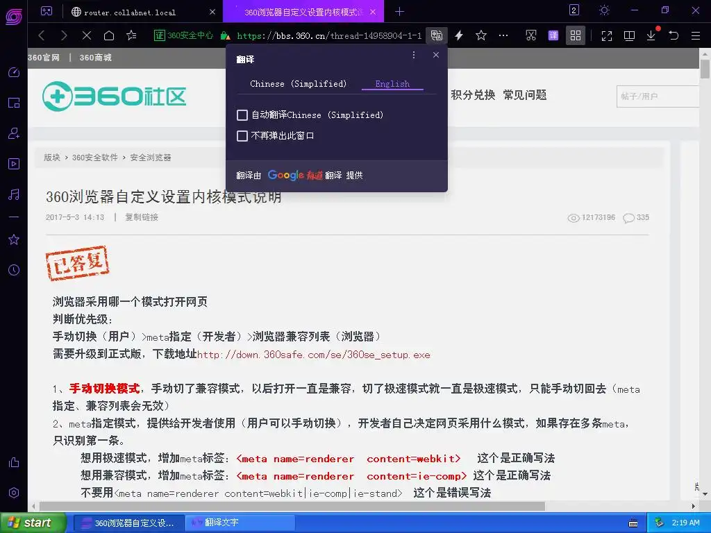The width and height of the screenshot is (711, 533).
Task: Enable 自动翻译Chinese (Simplified) checkbox
Action: [x=242, y=115]
